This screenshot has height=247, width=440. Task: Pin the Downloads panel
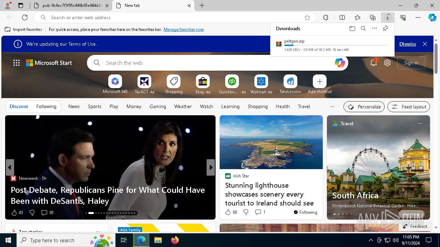(385, 28)
